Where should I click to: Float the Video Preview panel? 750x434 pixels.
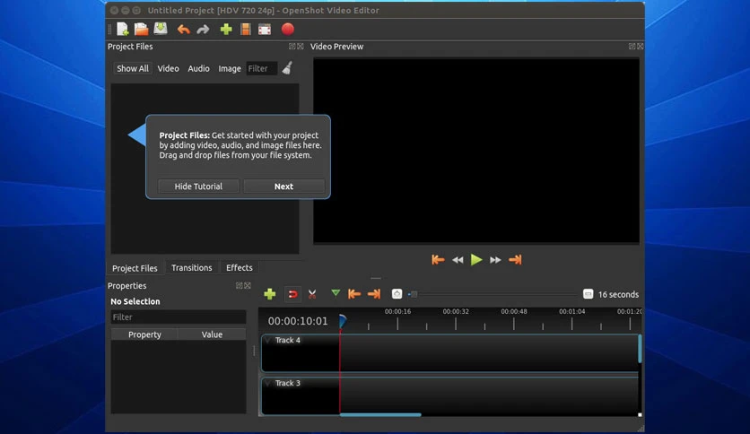pyautogui.click(x=632, y=47)
